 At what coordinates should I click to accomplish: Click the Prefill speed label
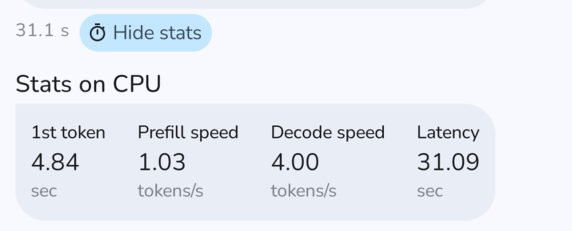188,132
